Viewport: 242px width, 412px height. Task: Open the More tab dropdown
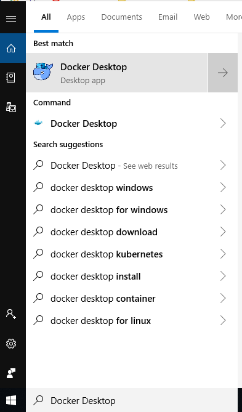[233, 17]
